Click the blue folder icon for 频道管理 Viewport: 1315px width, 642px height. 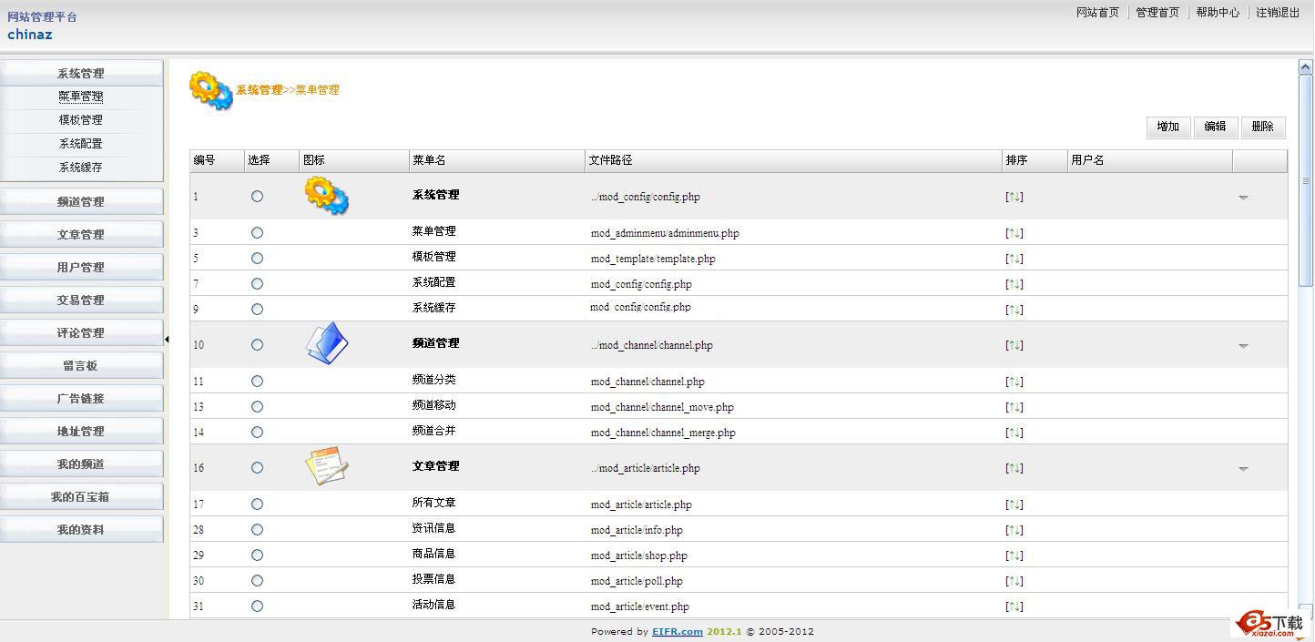(x=326, y=344)
